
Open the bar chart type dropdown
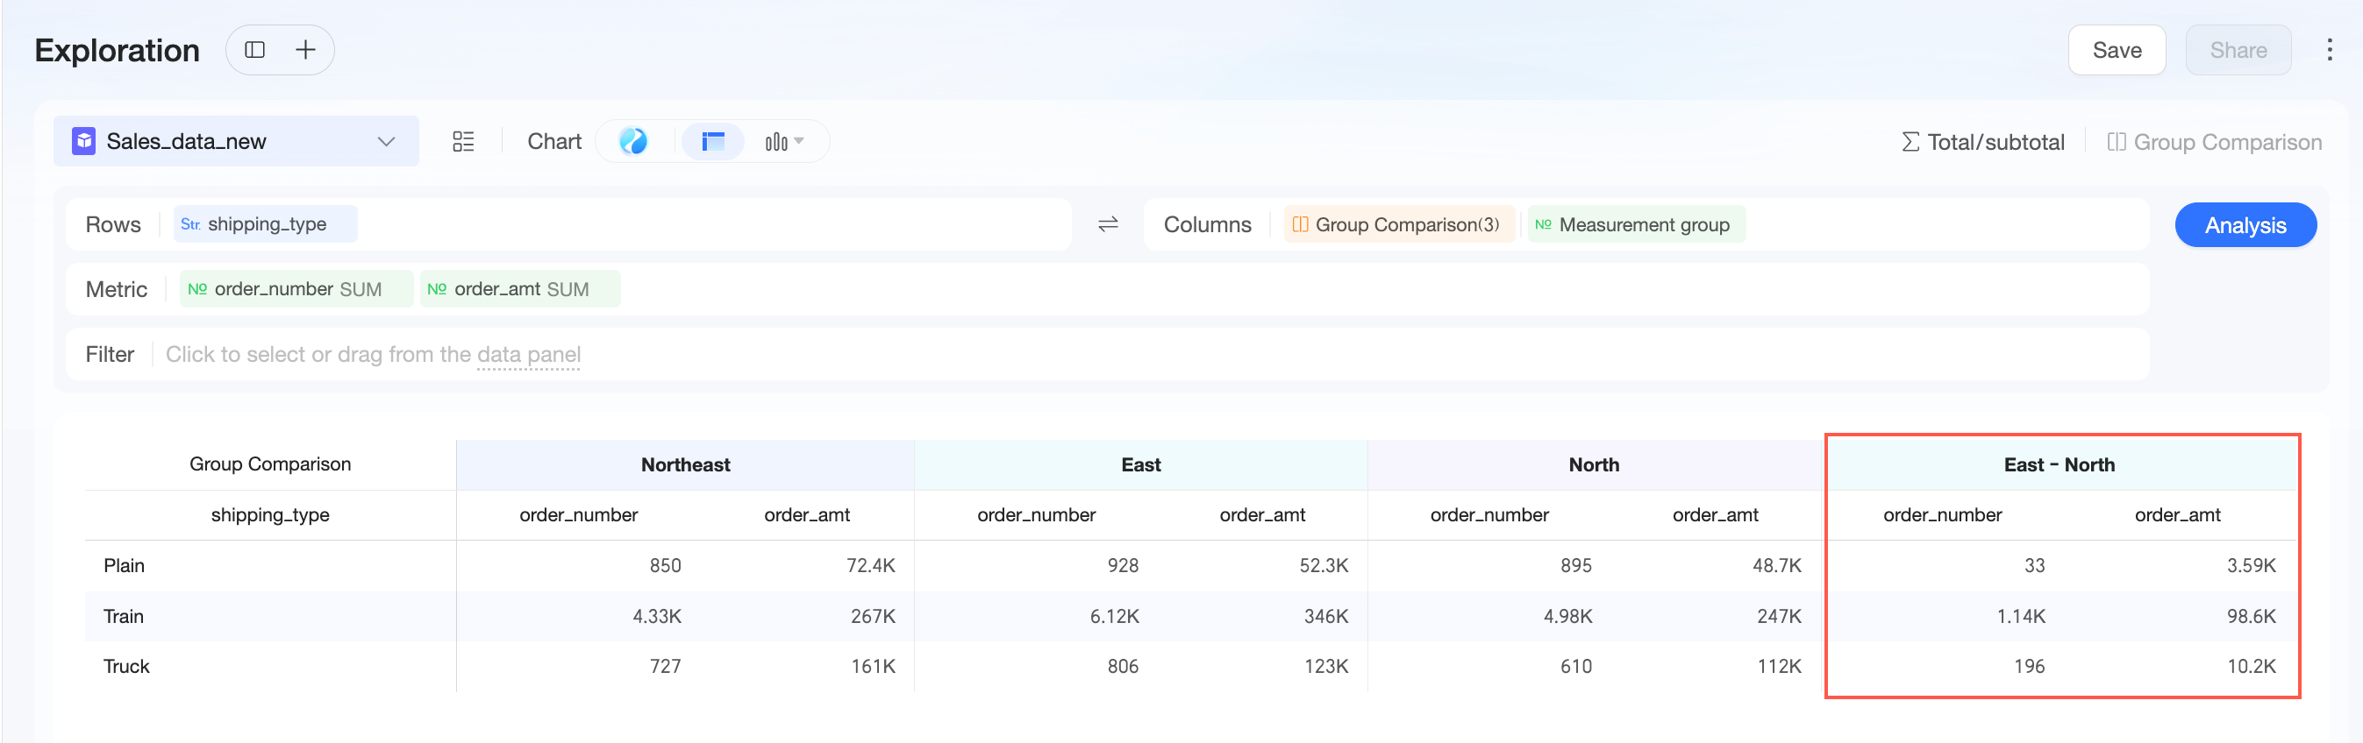point(784,142)
